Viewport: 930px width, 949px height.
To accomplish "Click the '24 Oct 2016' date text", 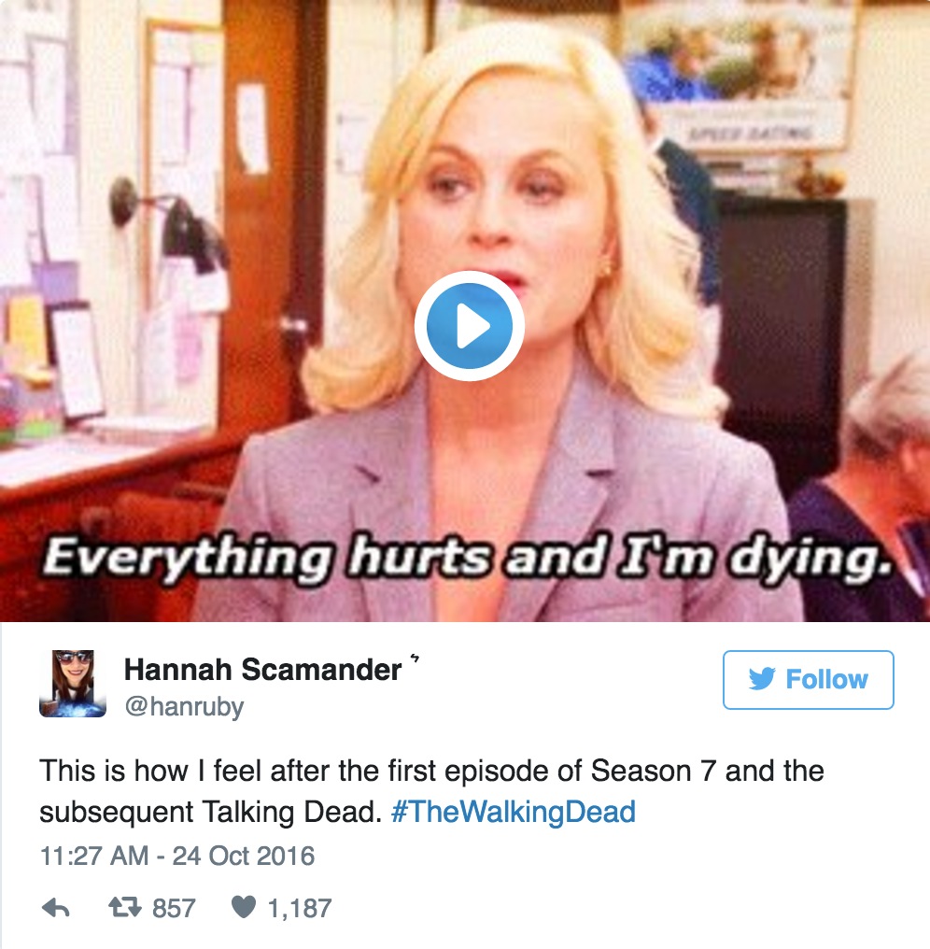I will pos(244,856).
